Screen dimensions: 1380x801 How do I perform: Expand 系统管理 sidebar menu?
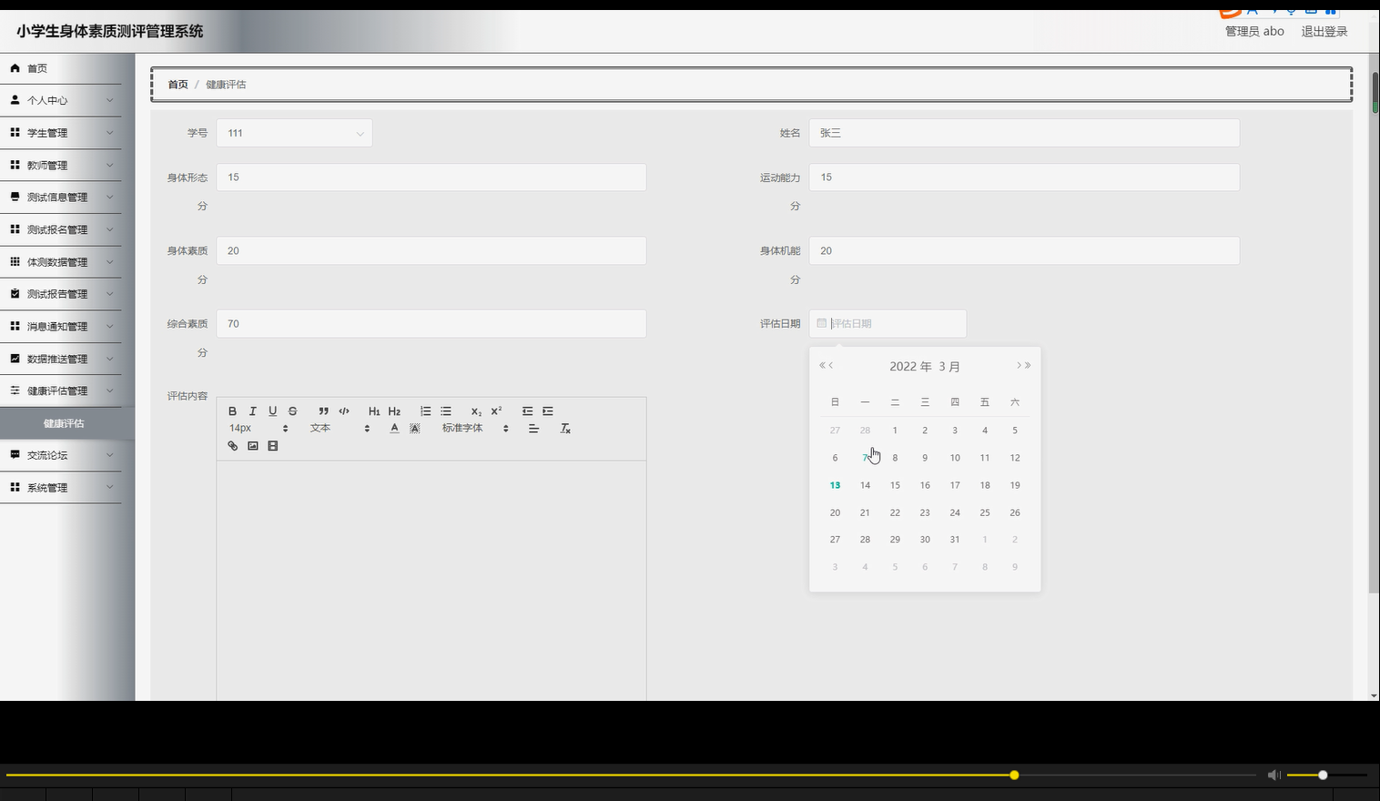coord(61,488)
